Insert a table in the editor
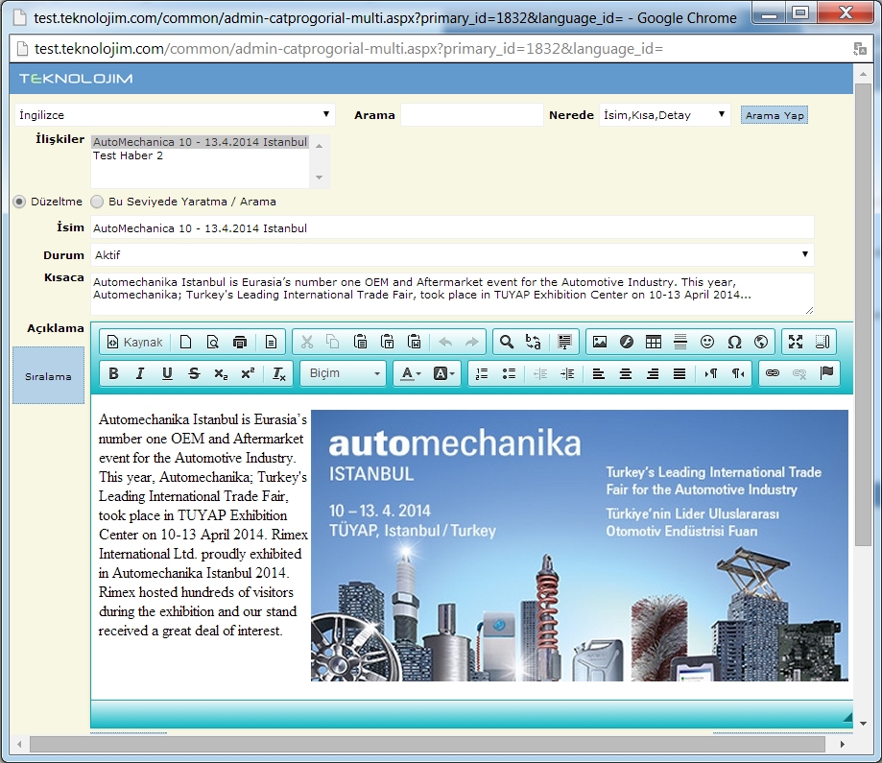 (654, 342)
